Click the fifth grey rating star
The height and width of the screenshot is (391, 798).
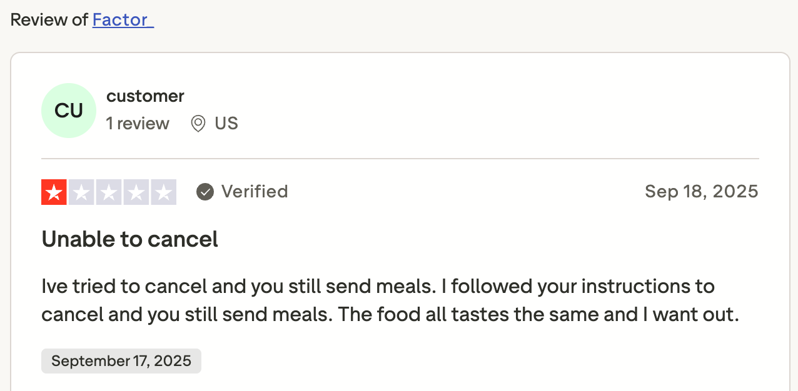[x=163, y=192]
